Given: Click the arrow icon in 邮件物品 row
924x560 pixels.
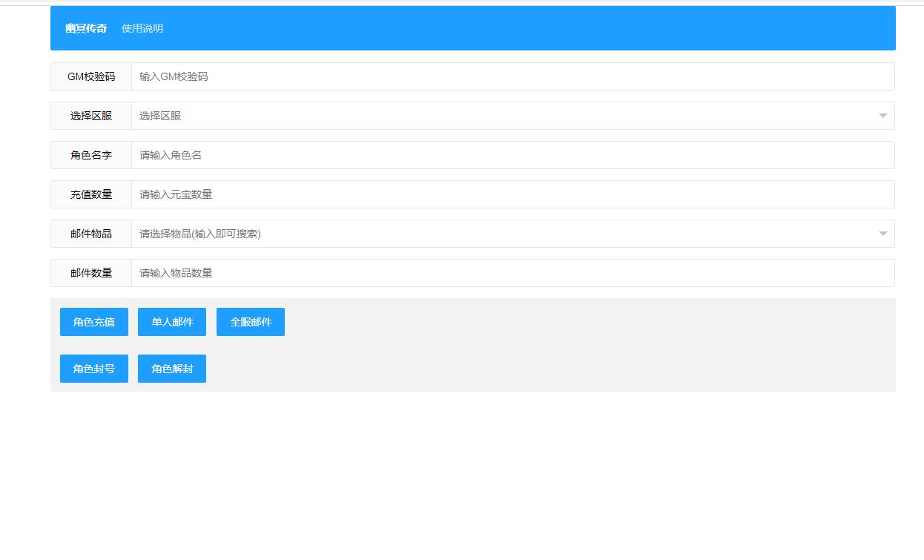Looking at the screenshot, I should pos(882,234).
